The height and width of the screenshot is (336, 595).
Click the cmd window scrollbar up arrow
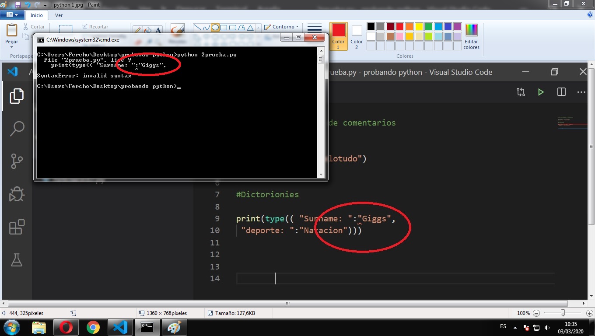pyautogui.click(x=321, y=51)
